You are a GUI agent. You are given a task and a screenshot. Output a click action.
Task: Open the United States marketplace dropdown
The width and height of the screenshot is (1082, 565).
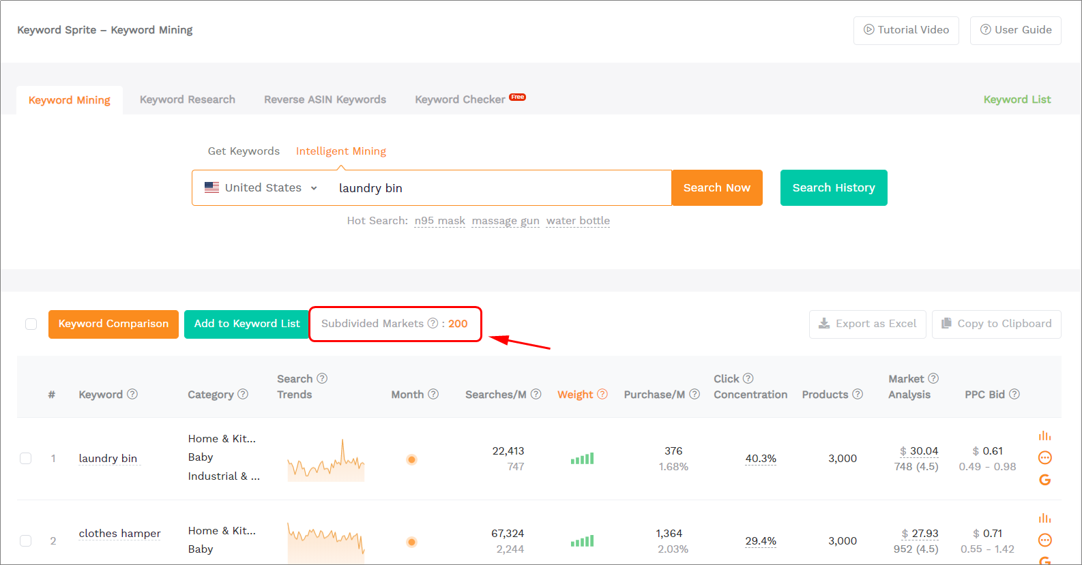coord(262,188)
